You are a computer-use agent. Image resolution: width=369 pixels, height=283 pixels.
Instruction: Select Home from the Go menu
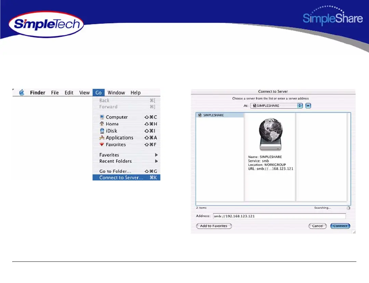(x=126, y=124)
